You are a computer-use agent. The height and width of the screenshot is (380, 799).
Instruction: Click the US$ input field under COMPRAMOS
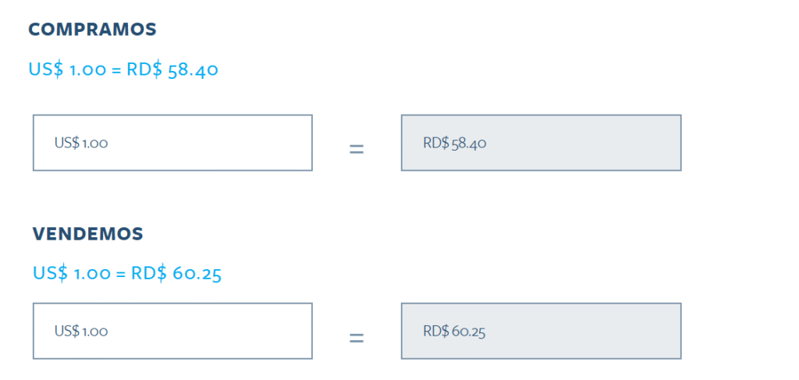172,143
